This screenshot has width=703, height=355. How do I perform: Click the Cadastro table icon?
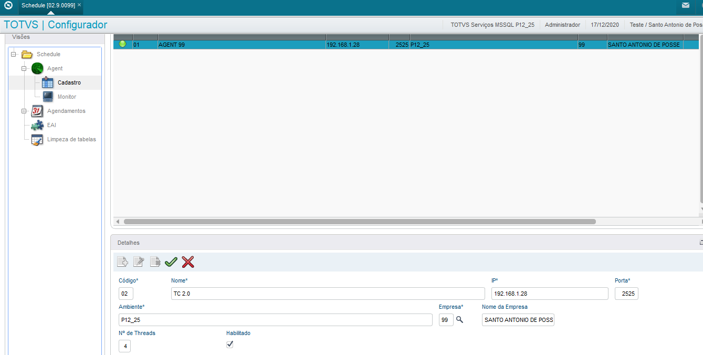click(x=48, y=82)
